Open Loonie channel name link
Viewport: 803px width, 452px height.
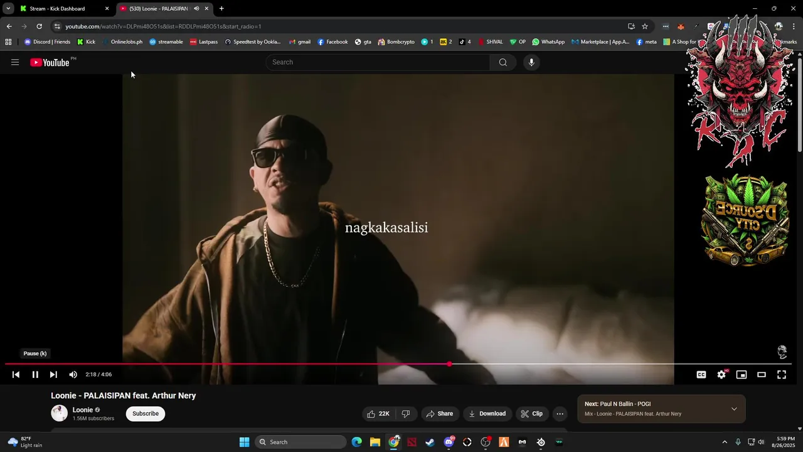pos(83,410)
